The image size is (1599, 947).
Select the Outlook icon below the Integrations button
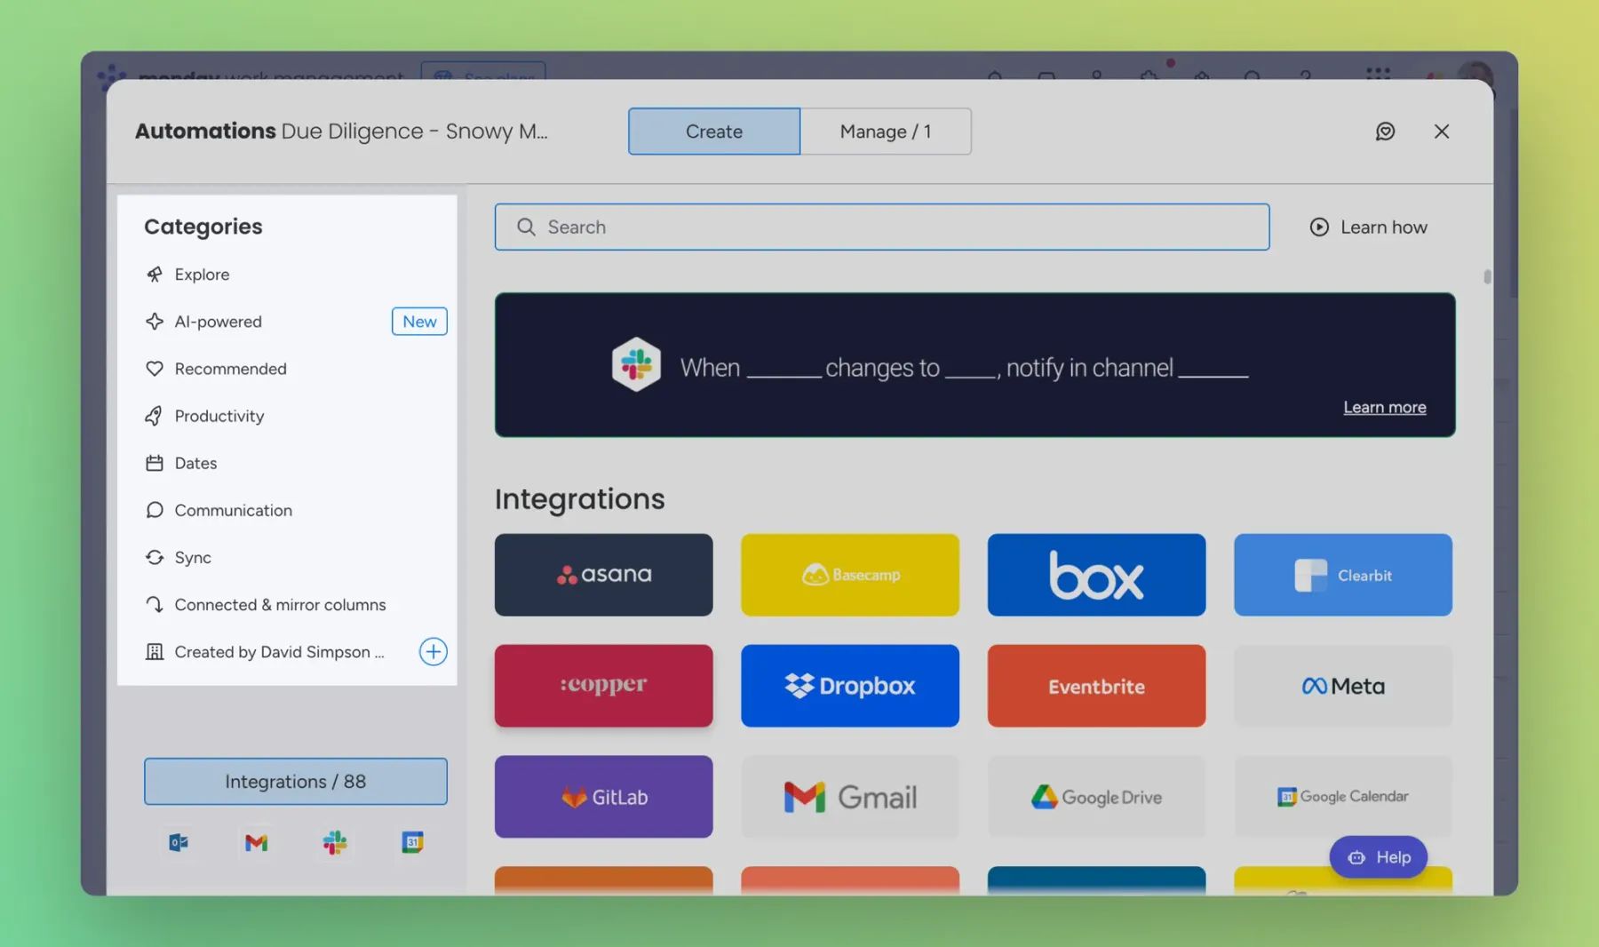tap(178, 842)
